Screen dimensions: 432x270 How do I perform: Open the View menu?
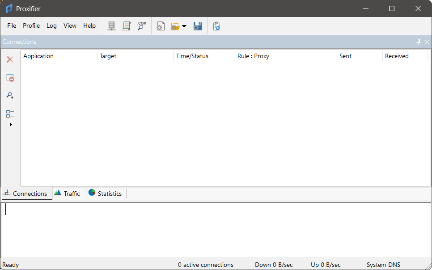click(70, 25)
